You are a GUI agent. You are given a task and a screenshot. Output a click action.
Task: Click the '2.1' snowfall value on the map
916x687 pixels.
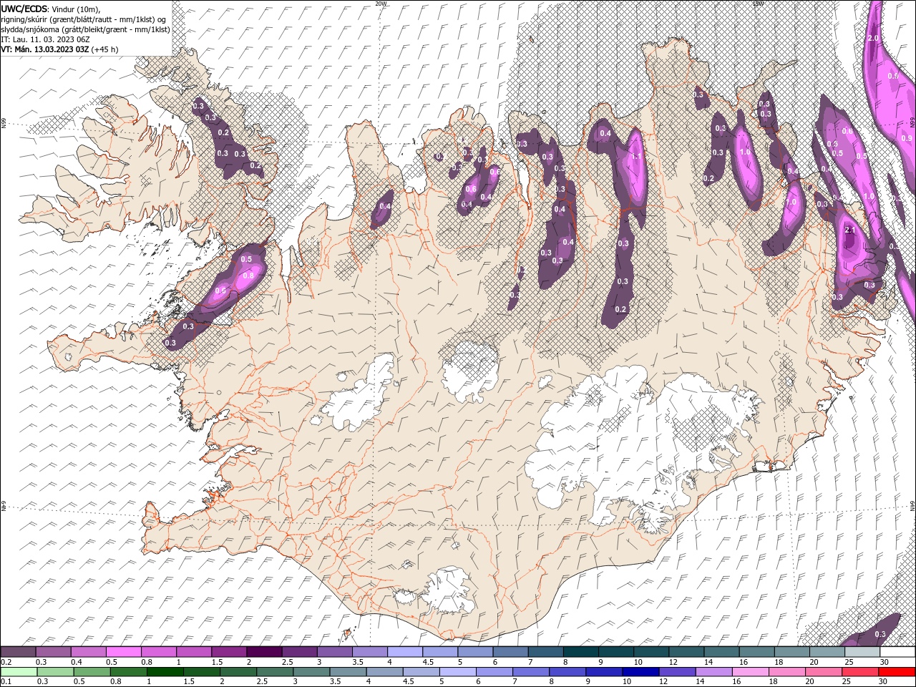pyautogui.click(x=850, y=230)
